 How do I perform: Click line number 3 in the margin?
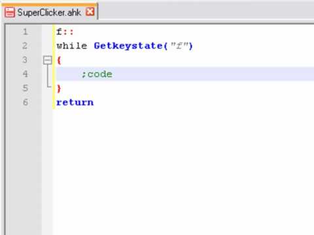pyautogui.click(x=25, y=60)
